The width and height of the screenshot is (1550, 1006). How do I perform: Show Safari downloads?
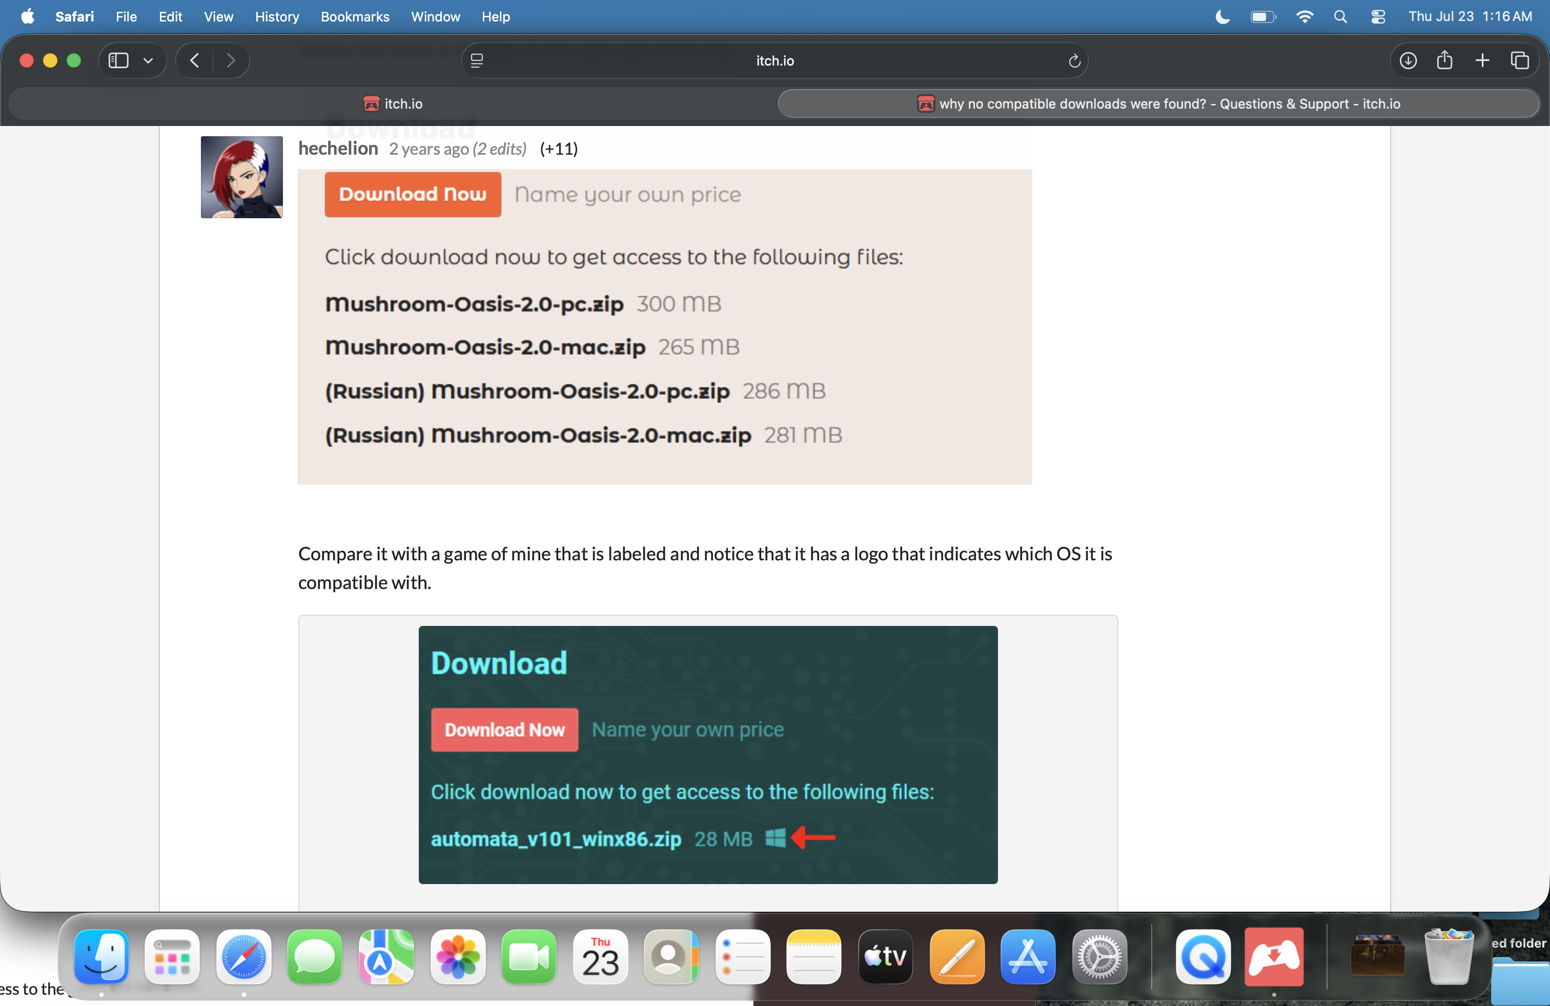[1408, 60]
